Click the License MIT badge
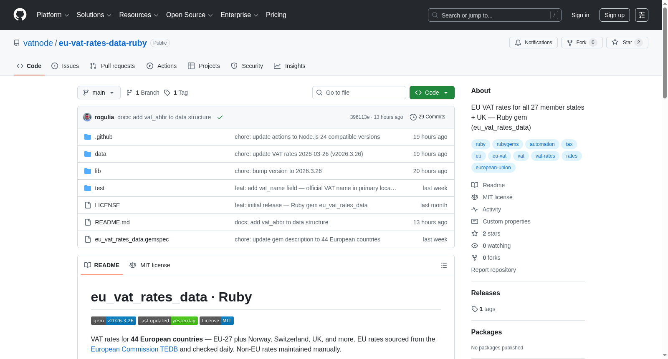The height and width of the screenshot is (359, 668). (x=217, y=321)
